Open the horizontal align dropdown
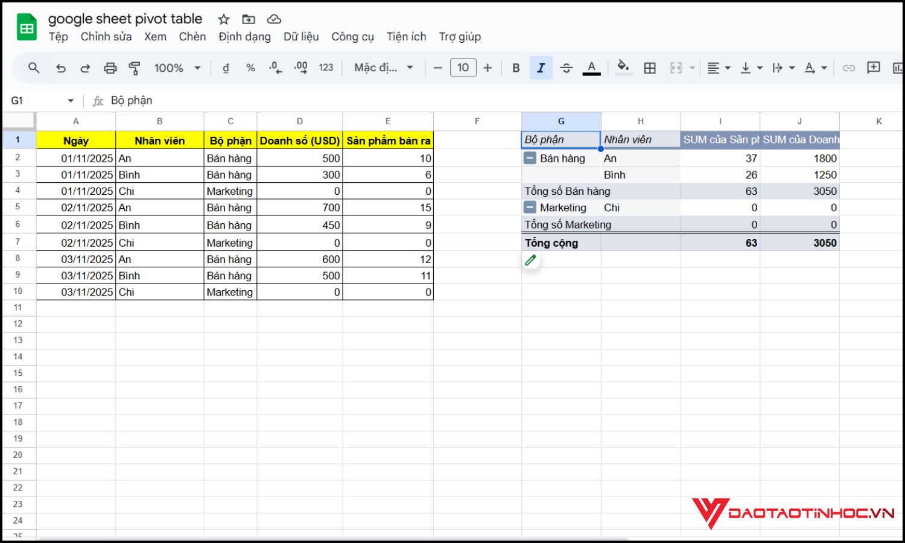Image resolution: width=905 pixels, height=543 pixels. (719, 68)
